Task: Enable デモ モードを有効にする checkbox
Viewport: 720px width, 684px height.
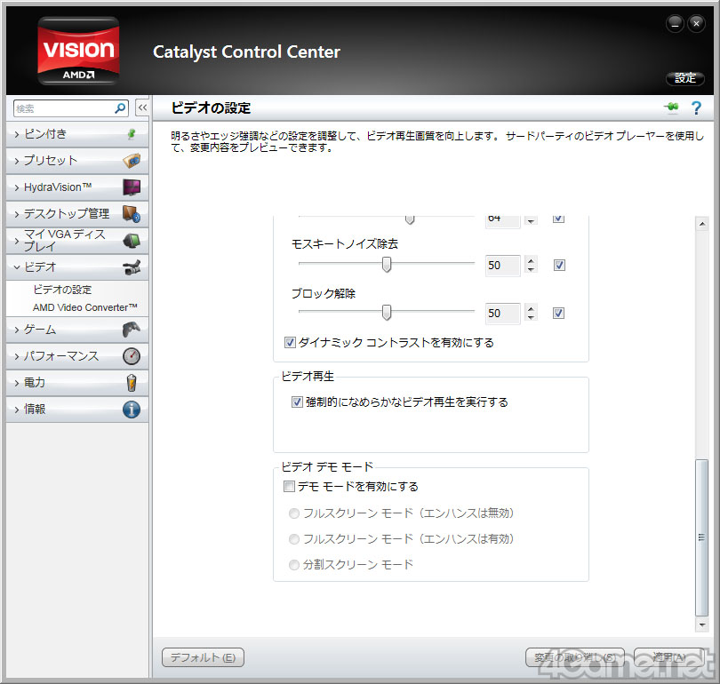Action: (x=289, y=486)
